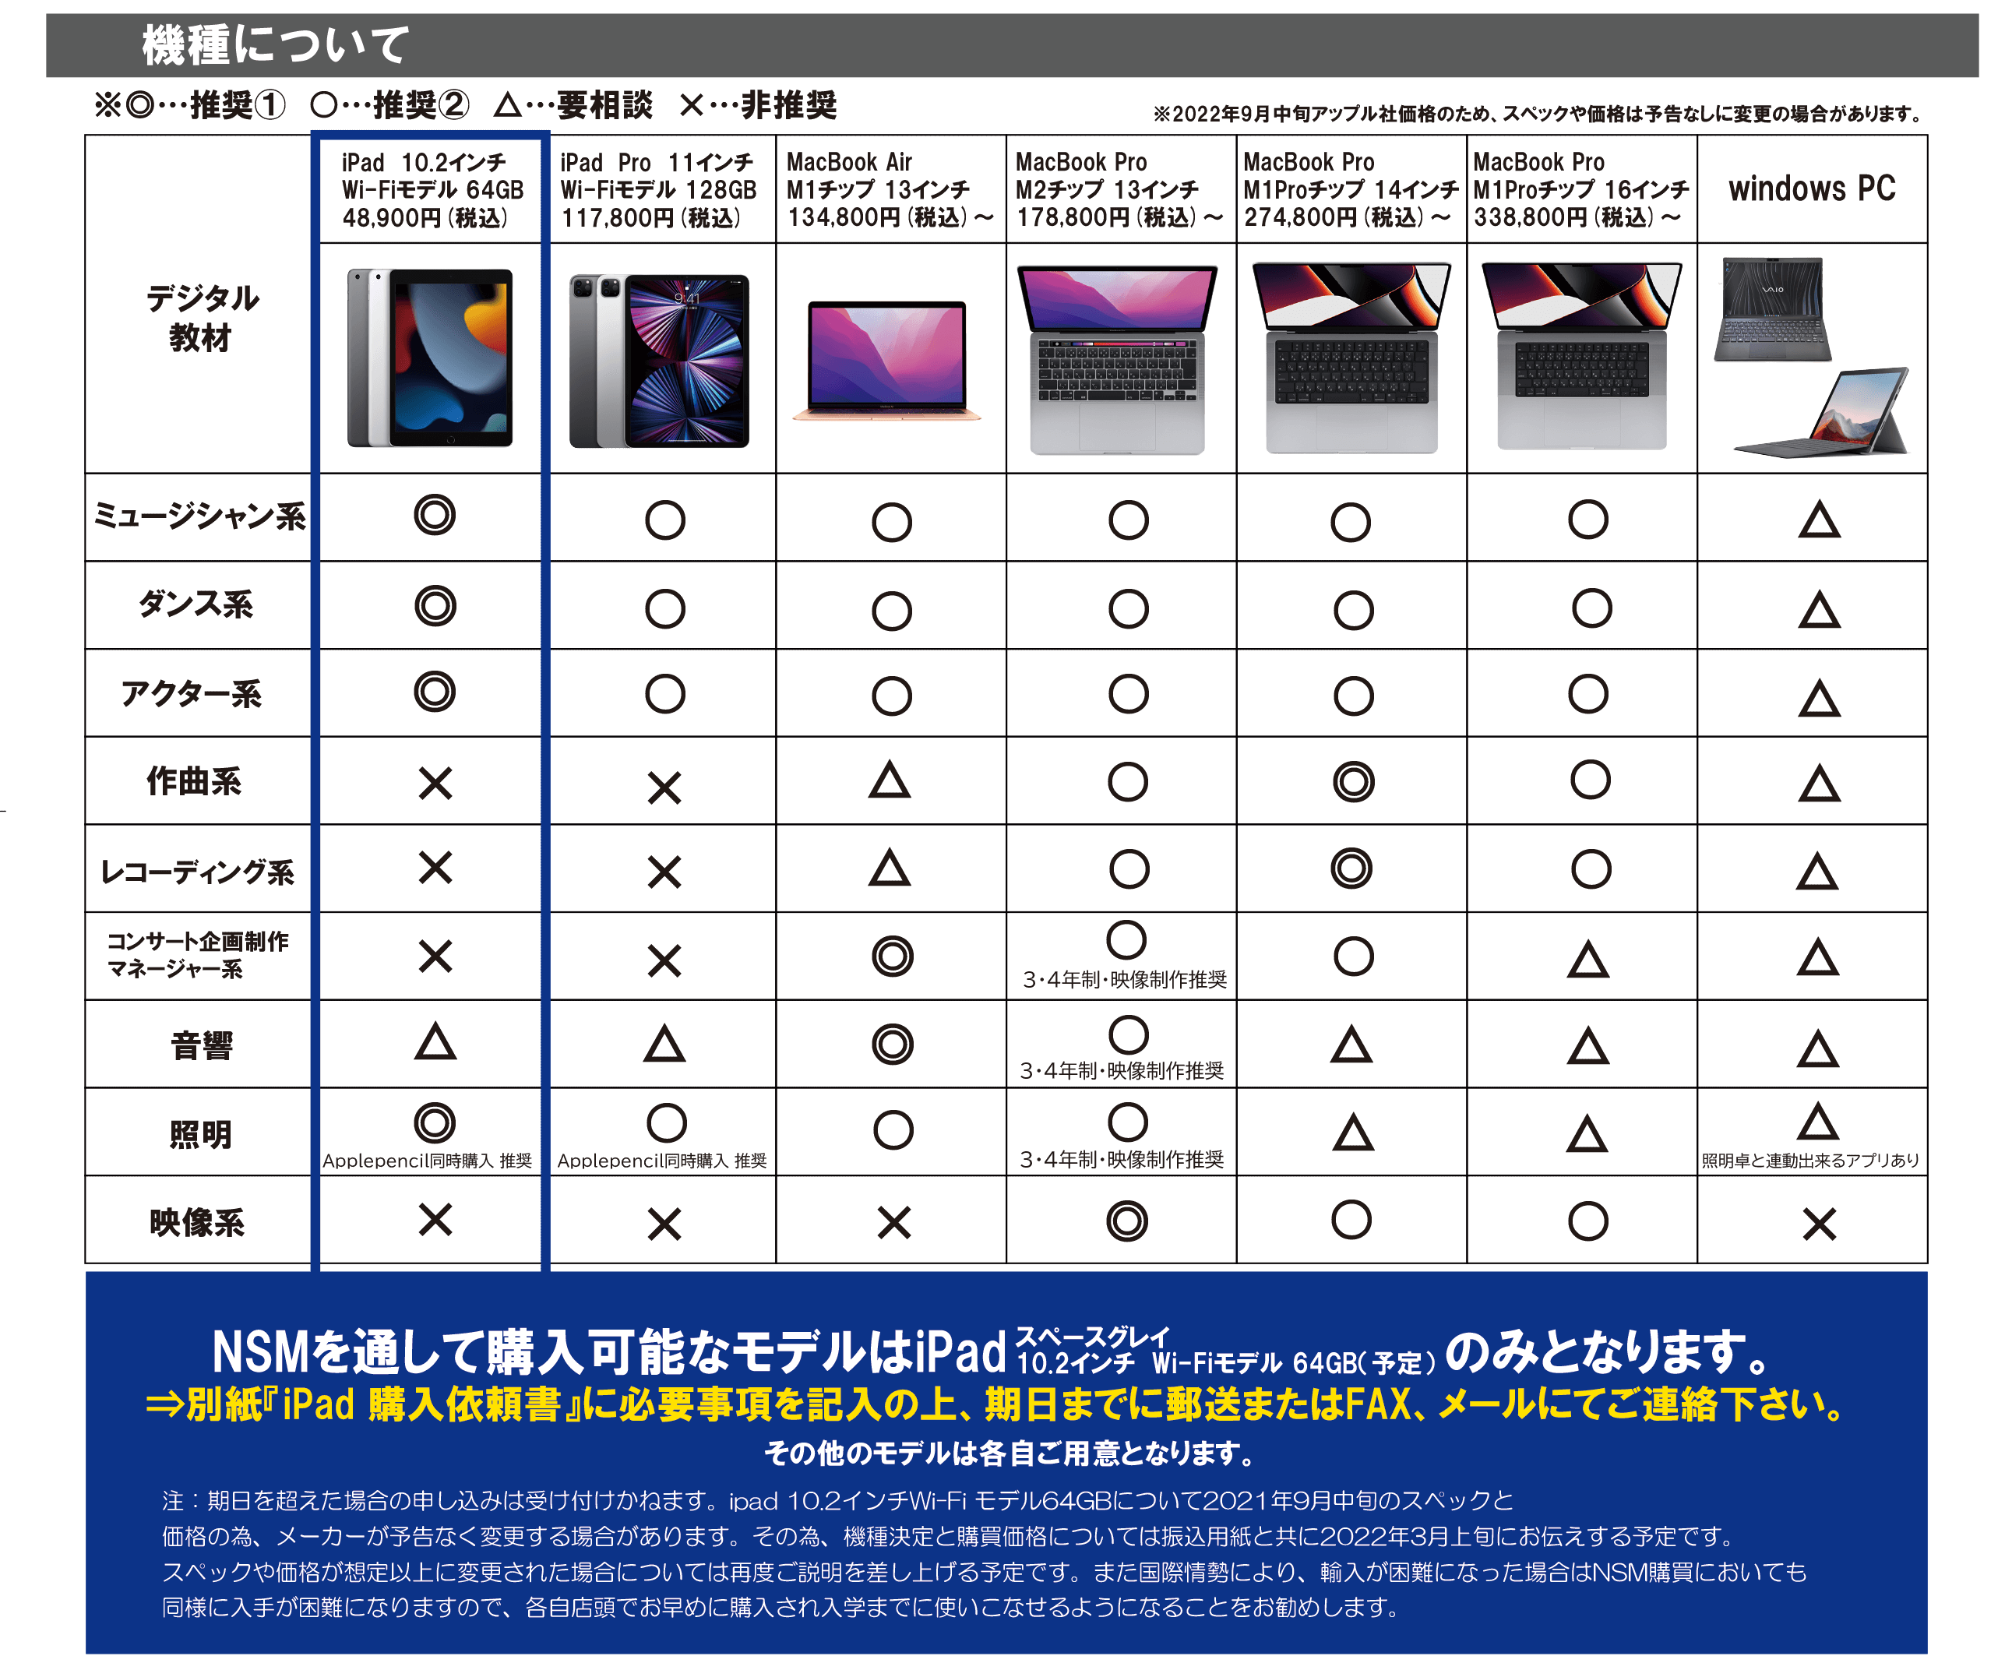Click the 音響 row label
The image size is (2005, 1663).
(200, 1046)
